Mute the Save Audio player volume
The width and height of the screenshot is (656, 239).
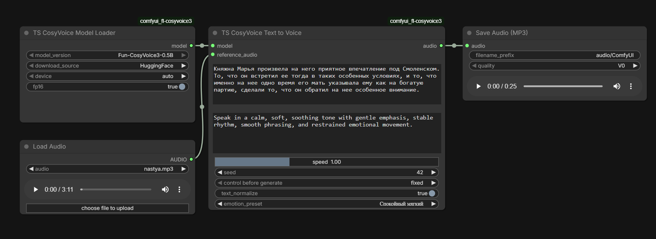(617, 86)
